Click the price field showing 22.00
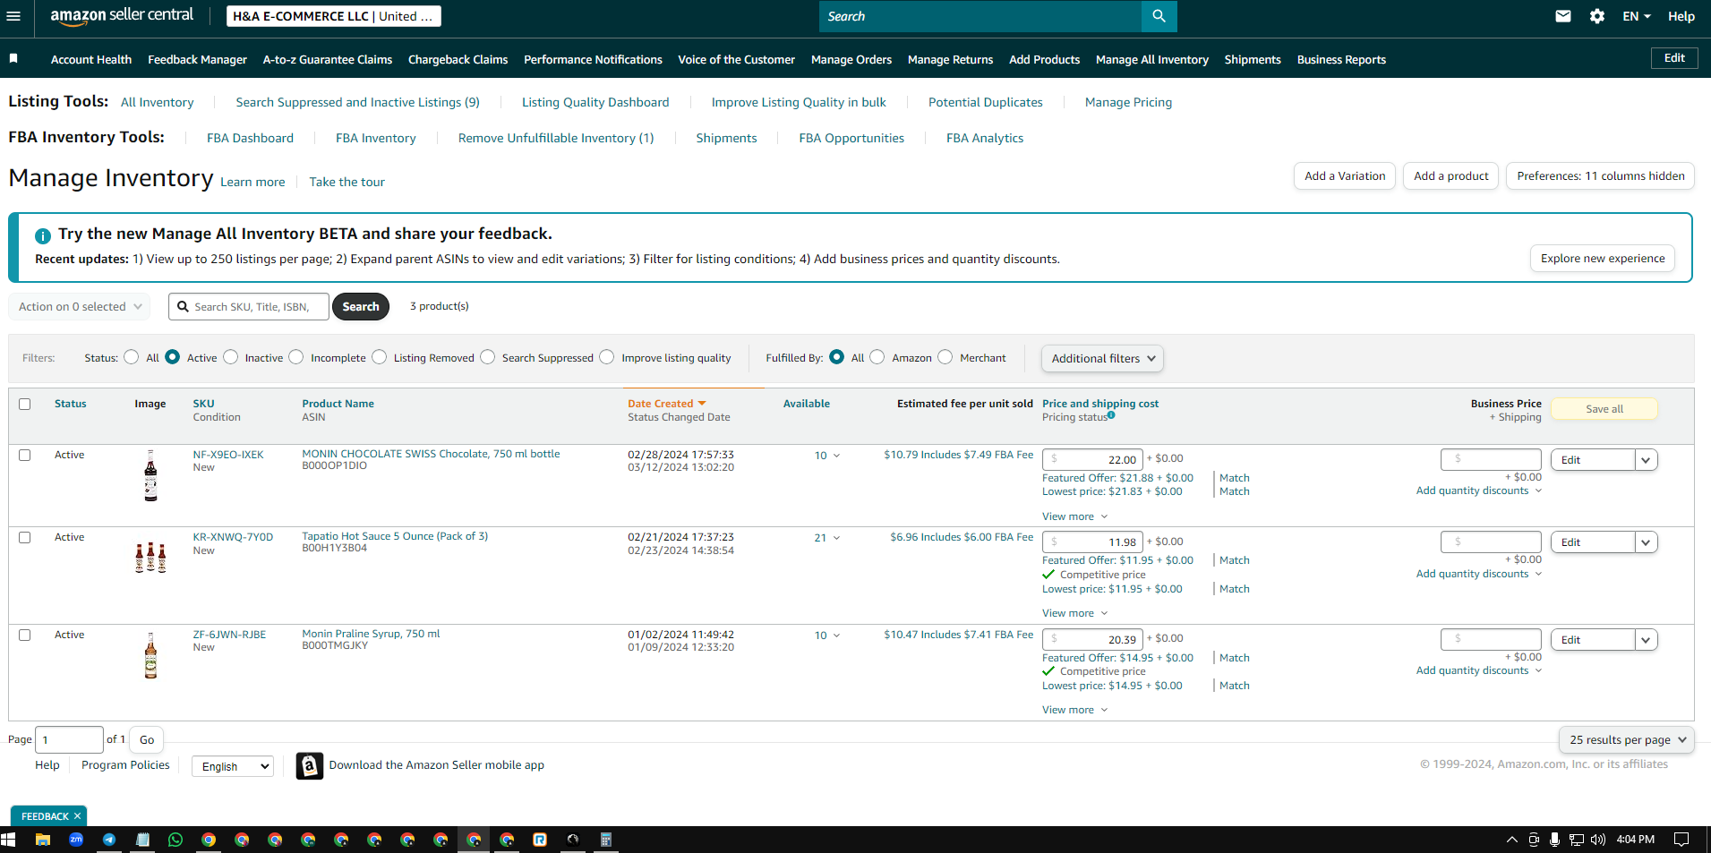 [1092, 460]
